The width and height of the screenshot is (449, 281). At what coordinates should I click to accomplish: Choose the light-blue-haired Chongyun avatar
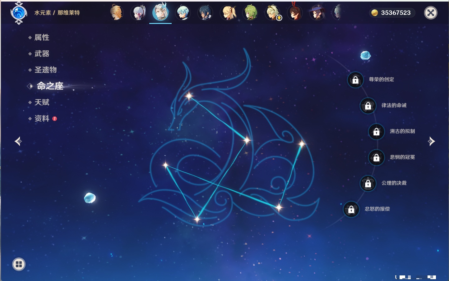183,13
